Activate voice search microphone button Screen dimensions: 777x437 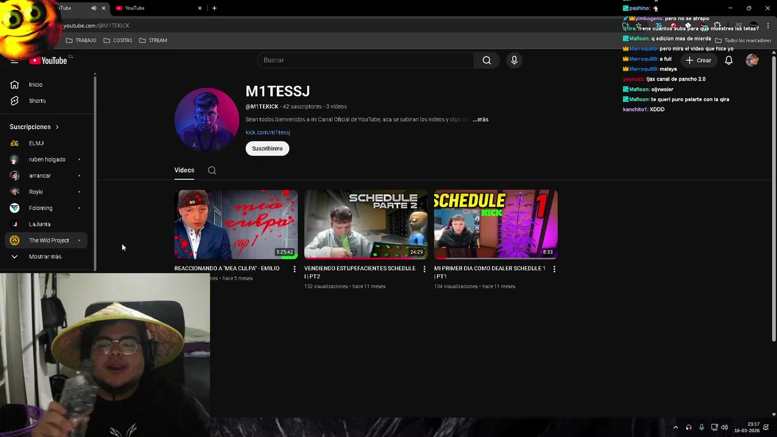click(x=514, y=60)
